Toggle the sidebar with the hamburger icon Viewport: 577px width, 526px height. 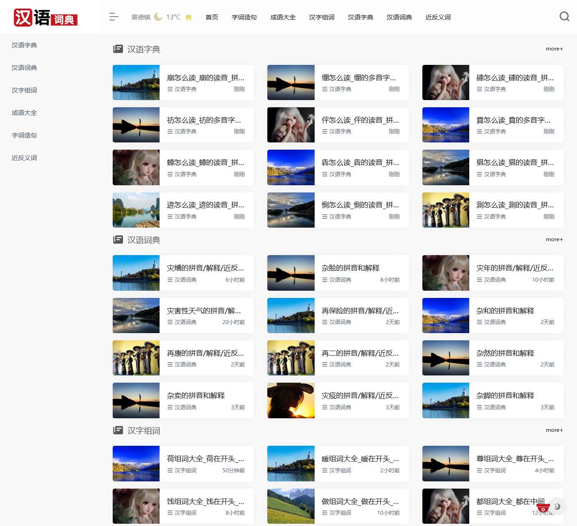(114, 17)
